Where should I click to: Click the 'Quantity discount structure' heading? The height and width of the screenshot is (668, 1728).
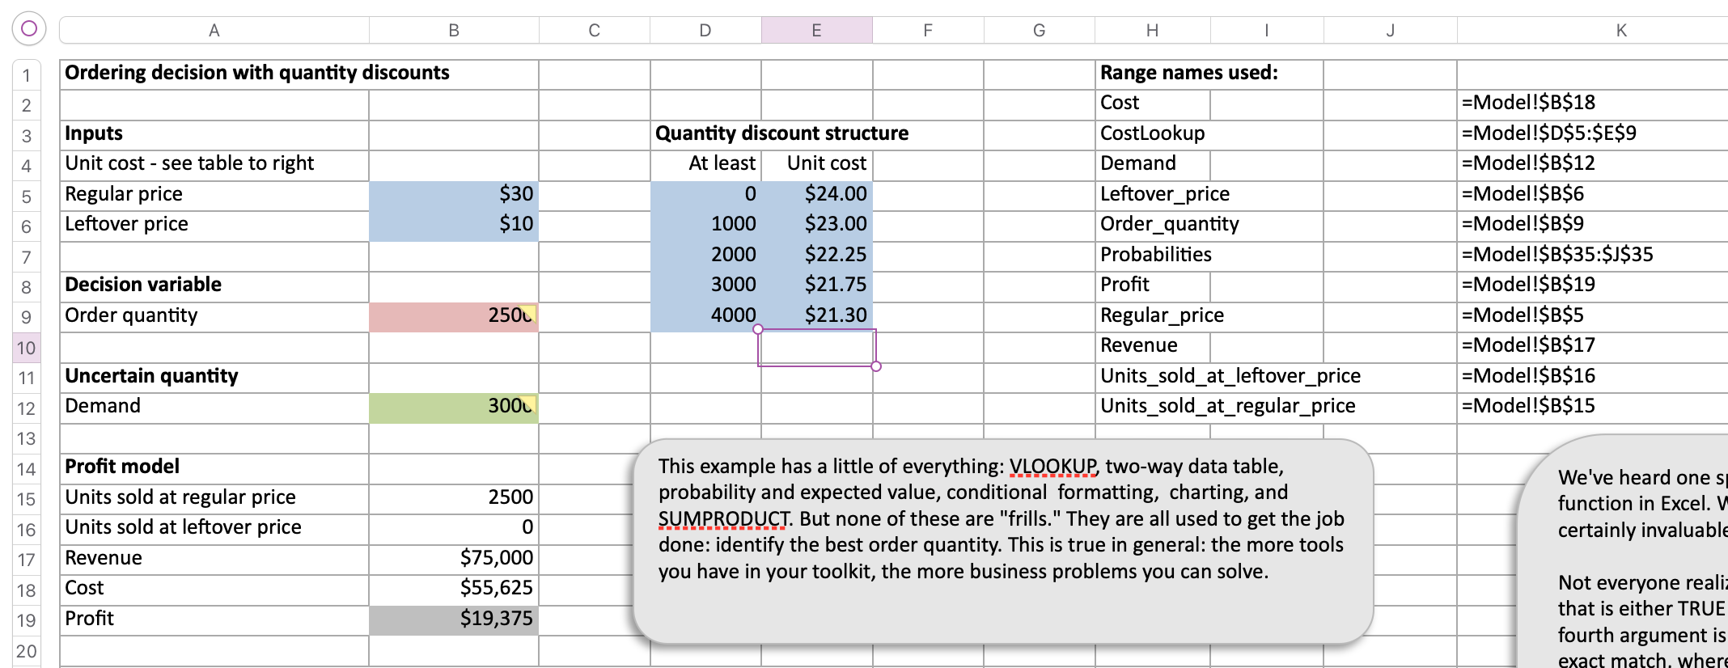[x=781, y=133]
